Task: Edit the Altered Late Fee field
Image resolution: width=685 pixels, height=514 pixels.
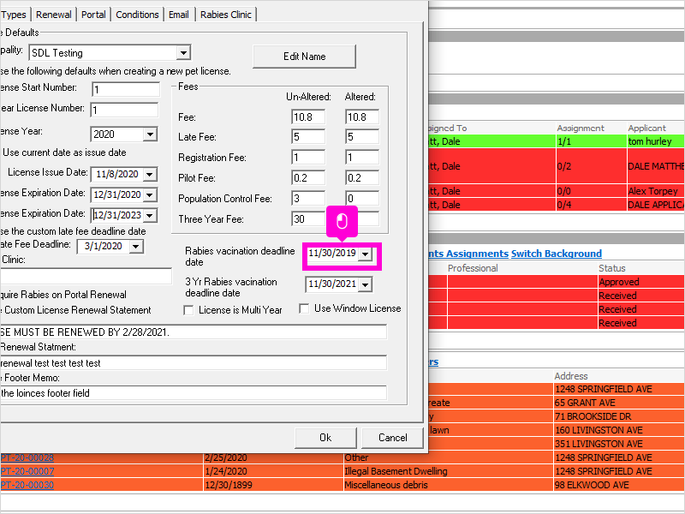Action: (x=362, y=137)
